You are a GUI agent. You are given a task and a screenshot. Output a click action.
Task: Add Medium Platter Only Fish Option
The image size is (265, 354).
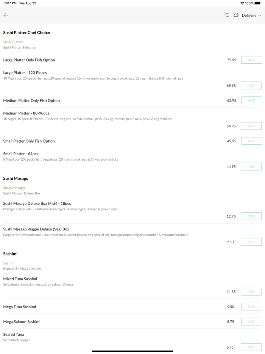click(x=251, y=100)
